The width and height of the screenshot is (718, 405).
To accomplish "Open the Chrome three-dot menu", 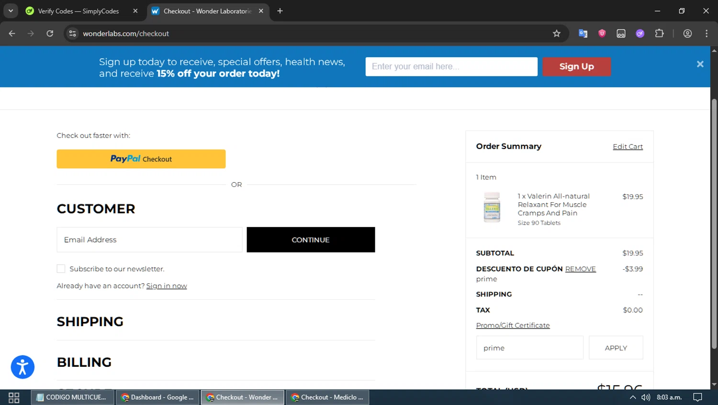I will (x=707, y=33).
